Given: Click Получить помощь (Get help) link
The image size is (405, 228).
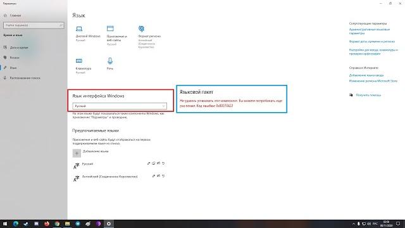Looking at the screenshot, I should pos(368,95).
